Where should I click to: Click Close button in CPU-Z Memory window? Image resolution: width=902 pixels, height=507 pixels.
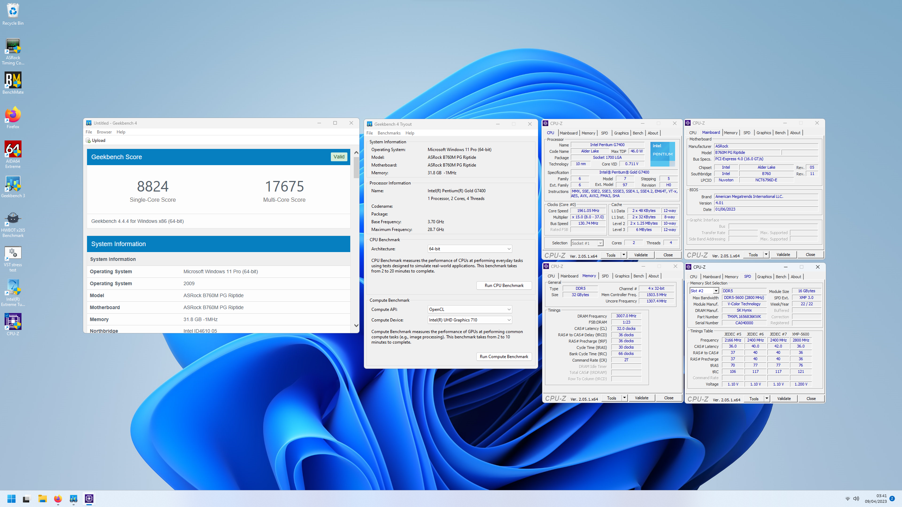[669, 398]
